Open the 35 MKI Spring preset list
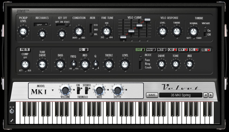 click(180, 95)
